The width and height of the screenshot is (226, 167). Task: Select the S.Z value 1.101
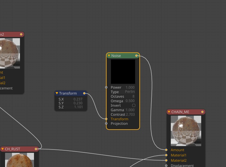tap(78, 107)
